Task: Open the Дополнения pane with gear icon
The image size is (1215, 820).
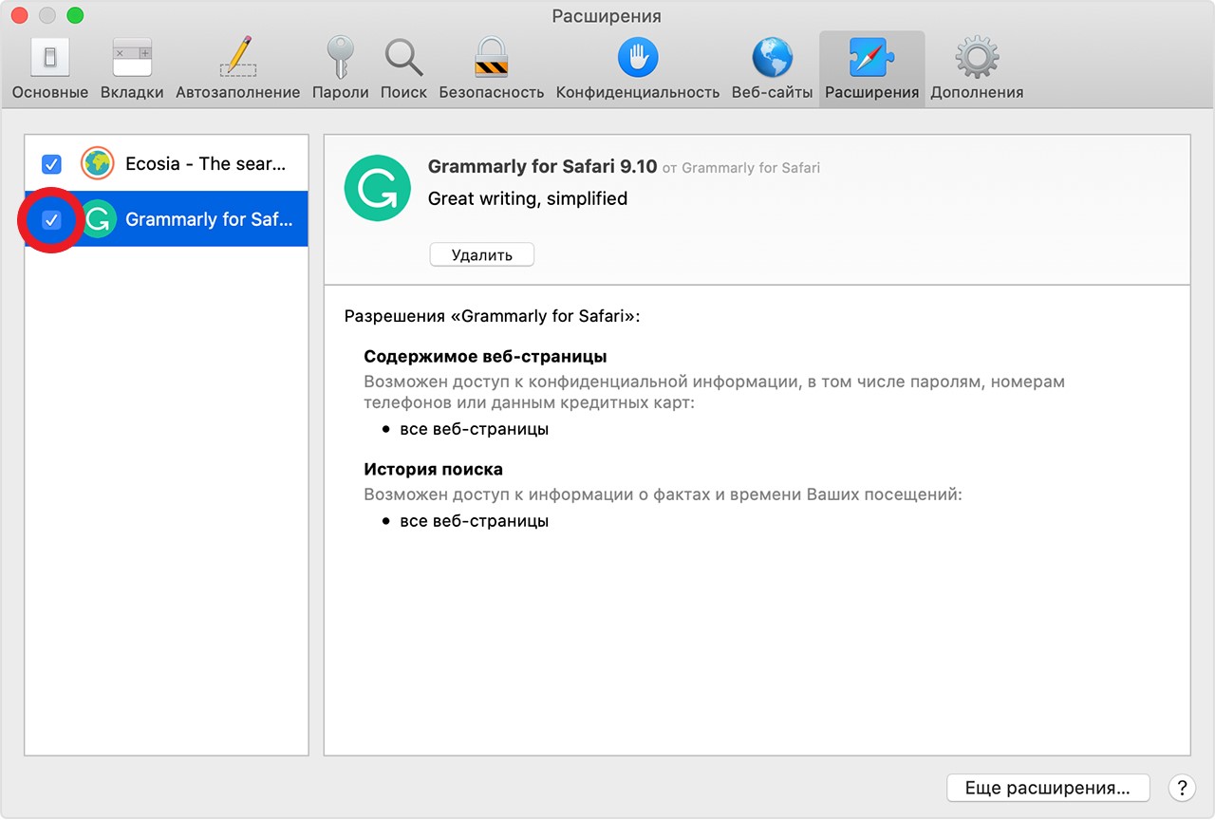Action: [977, 67]
